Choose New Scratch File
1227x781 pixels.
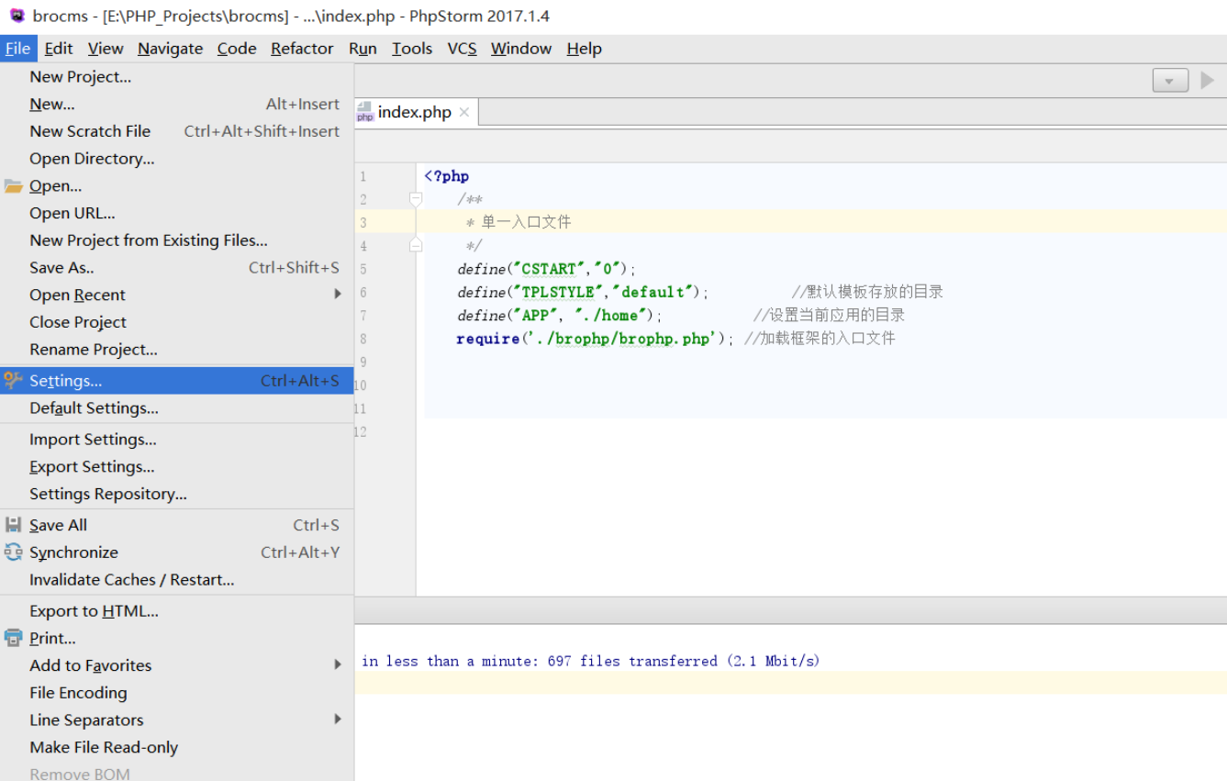pos(176,131)
